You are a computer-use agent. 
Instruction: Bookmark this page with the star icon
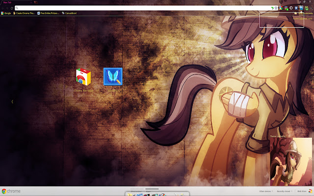276,8
